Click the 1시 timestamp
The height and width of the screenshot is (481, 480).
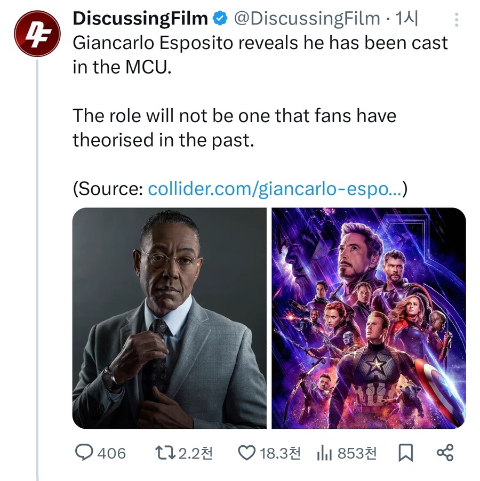pyautogui.click(x=406, y=19)
